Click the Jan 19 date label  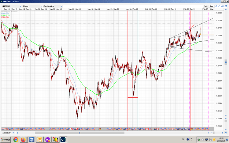pos(97,9)
